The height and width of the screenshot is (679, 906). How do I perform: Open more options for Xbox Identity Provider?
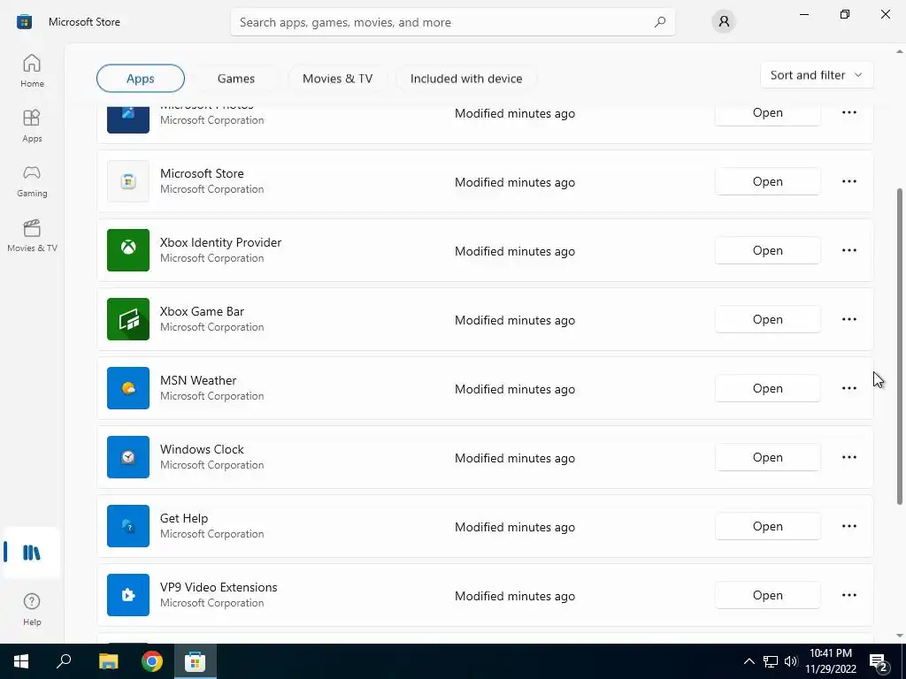(848, 250)
